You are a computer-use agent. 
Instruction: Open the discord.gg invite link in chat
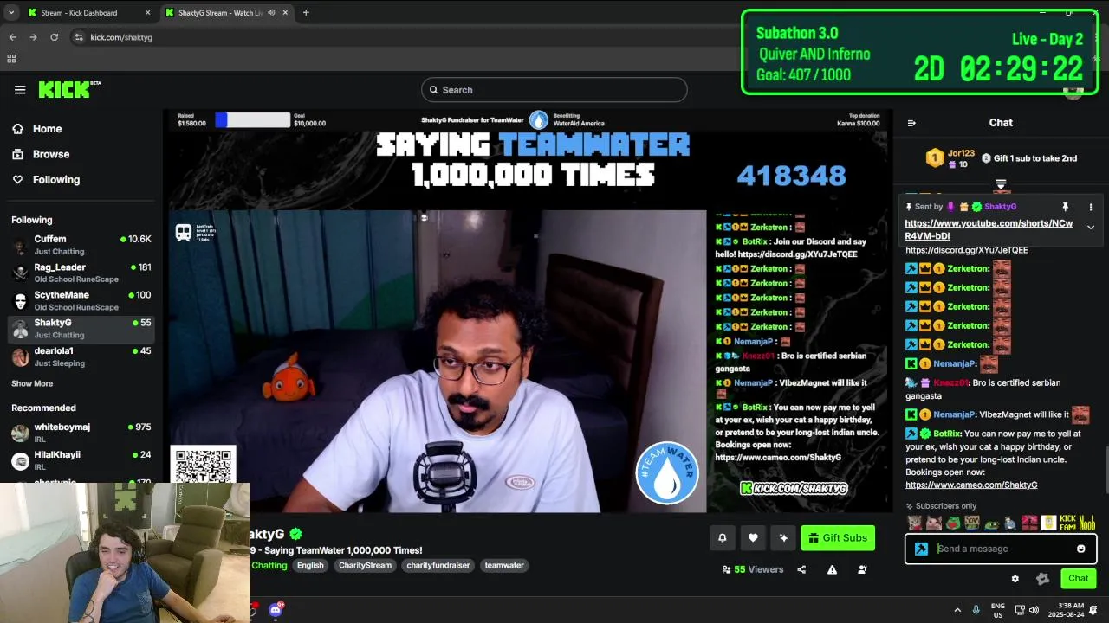point(967,250)
